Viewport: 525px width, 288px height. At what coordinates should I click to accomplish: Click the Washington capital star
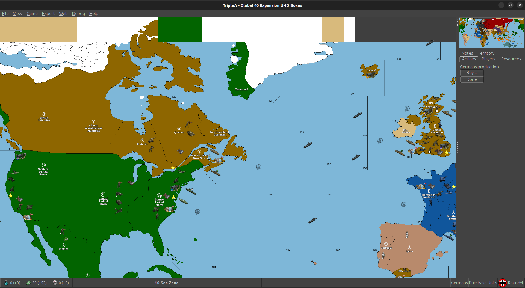(173, 197)
